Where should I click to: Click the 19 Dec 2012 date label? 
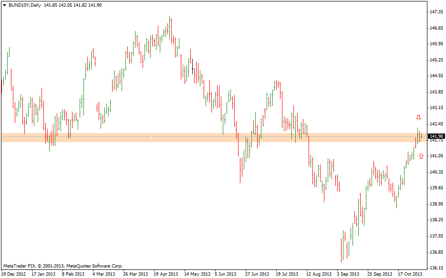point(13,274)
